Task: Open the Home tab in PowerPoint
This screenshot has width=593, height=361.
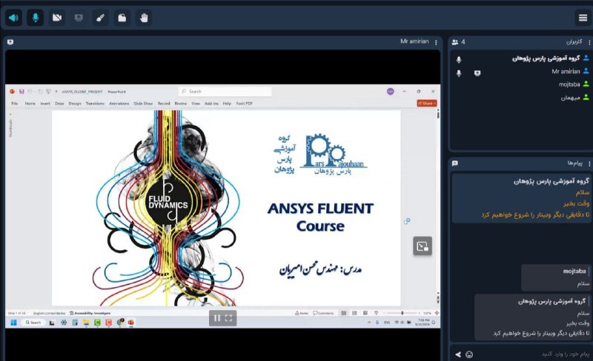Action: [30, 104]
